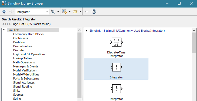Select the Signal Attributes library

point(24,82)
